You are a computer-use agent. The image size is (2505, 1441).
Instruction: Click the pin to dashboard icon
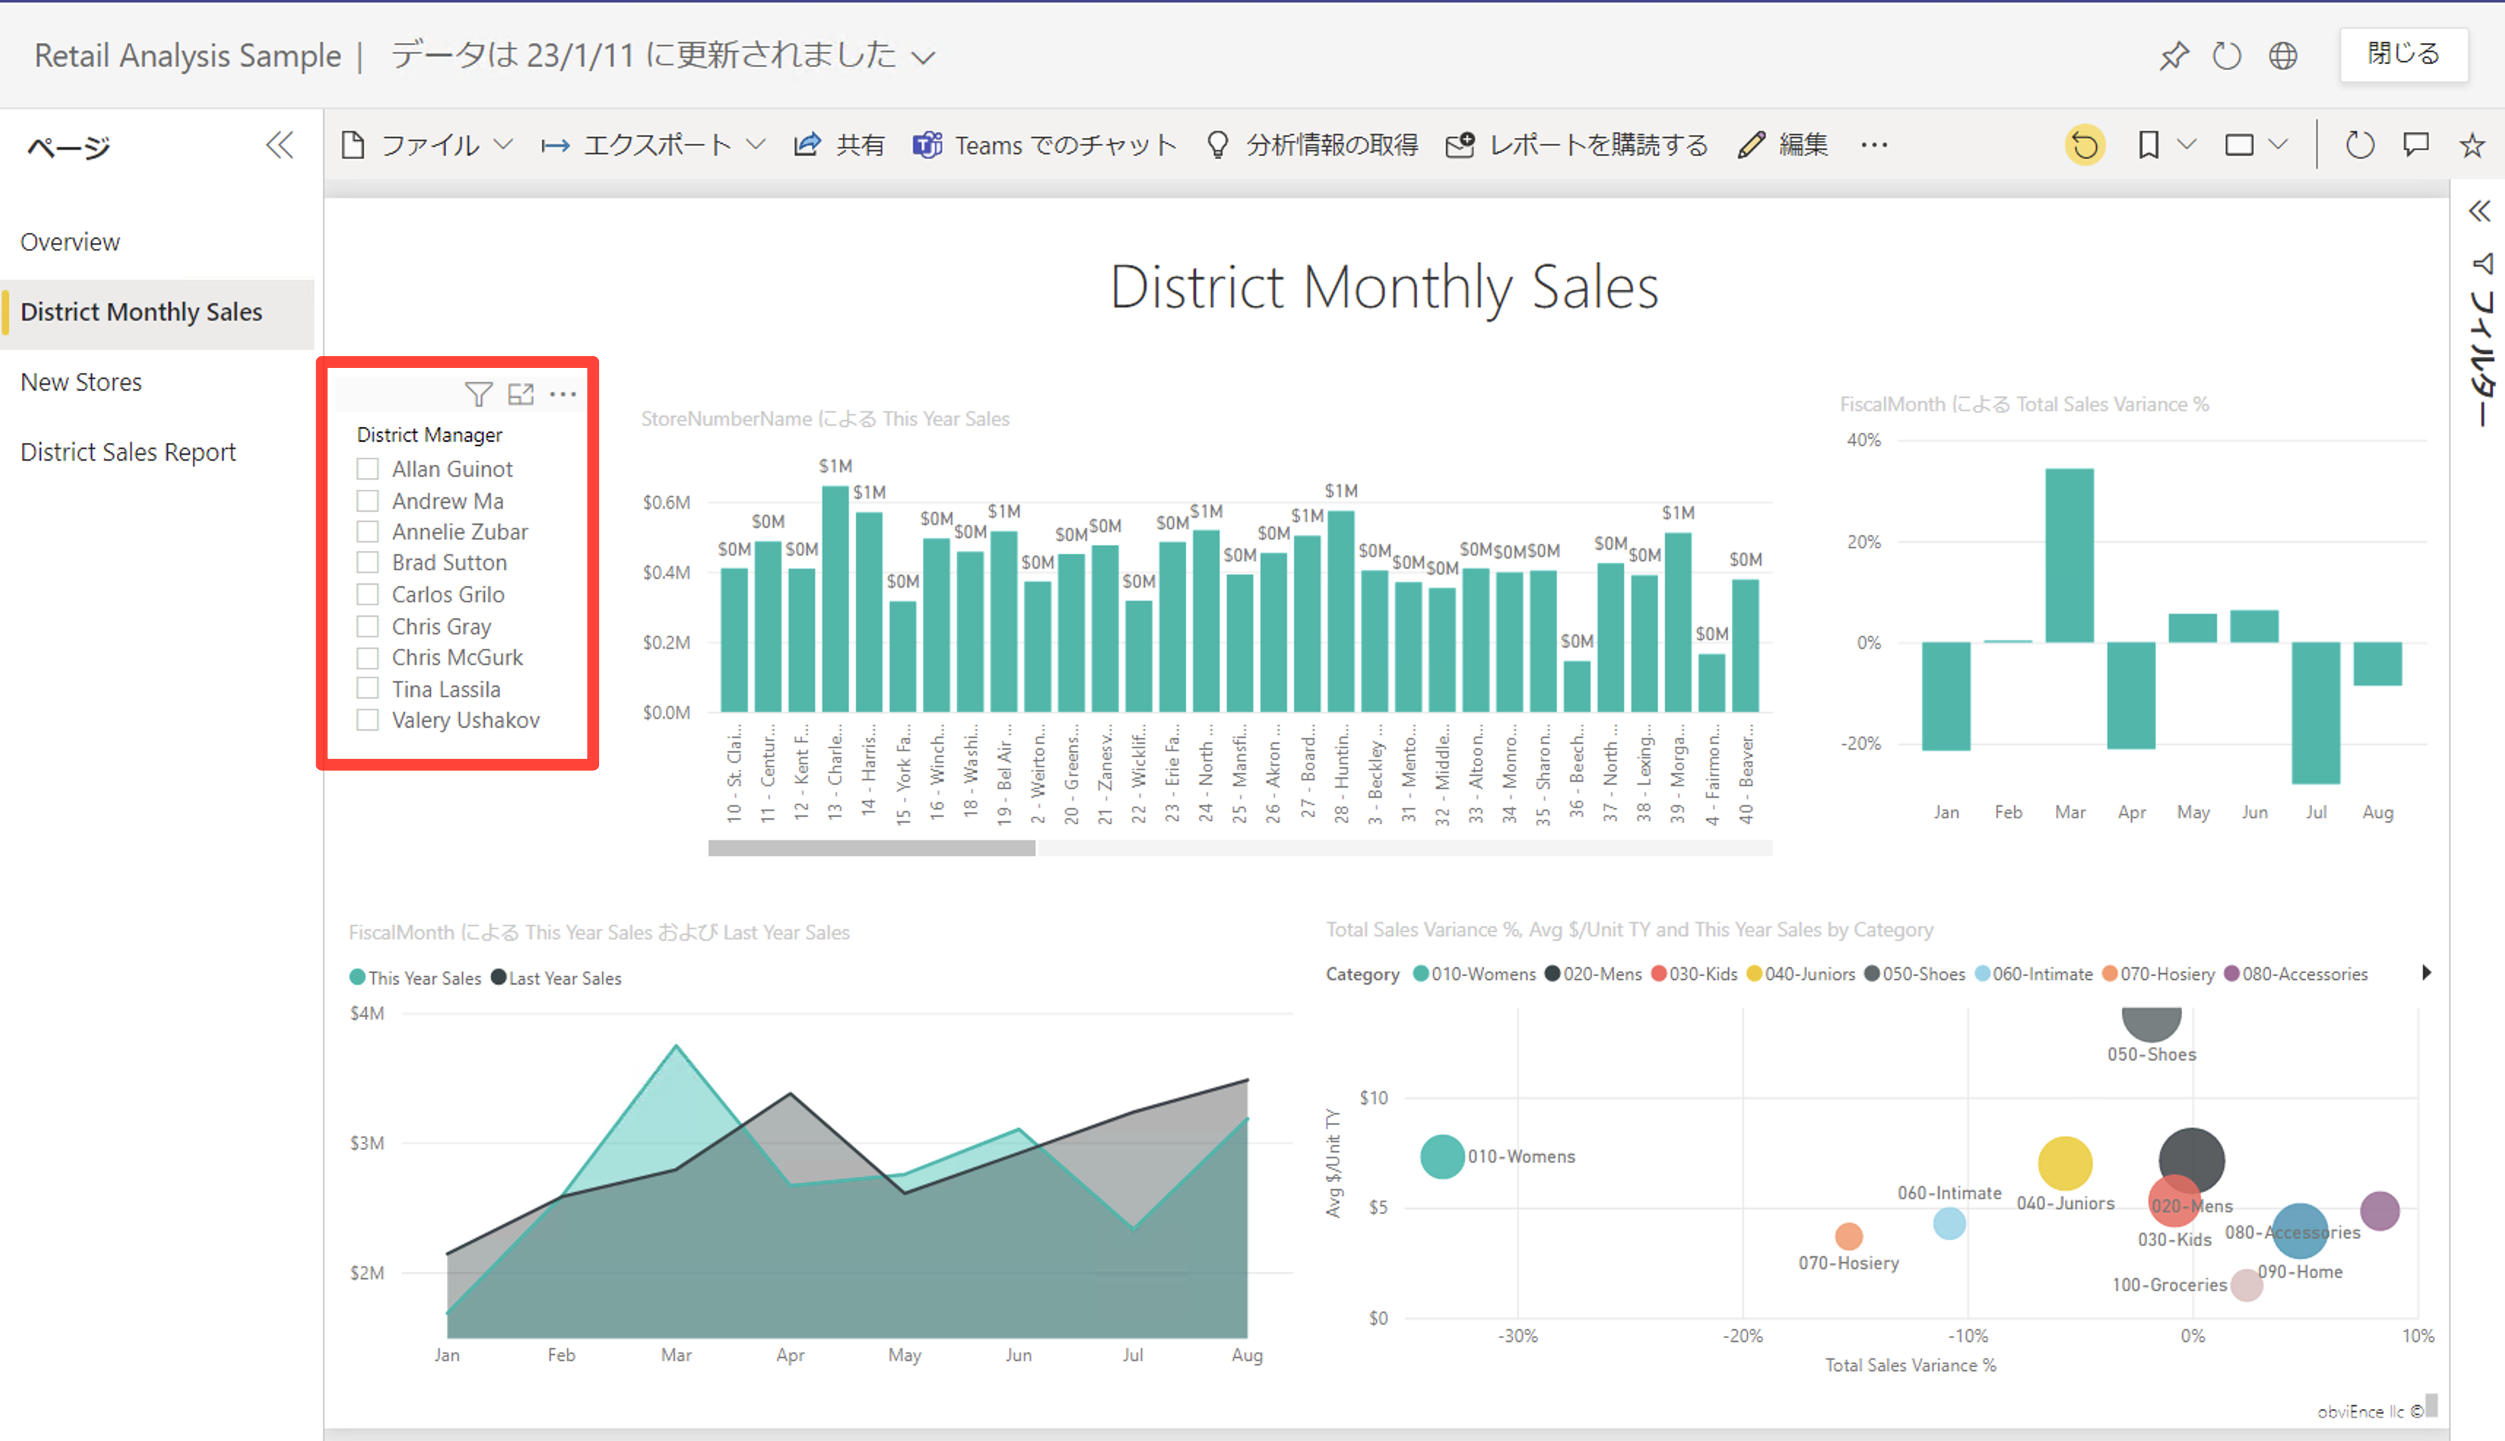click(2173, 55)
